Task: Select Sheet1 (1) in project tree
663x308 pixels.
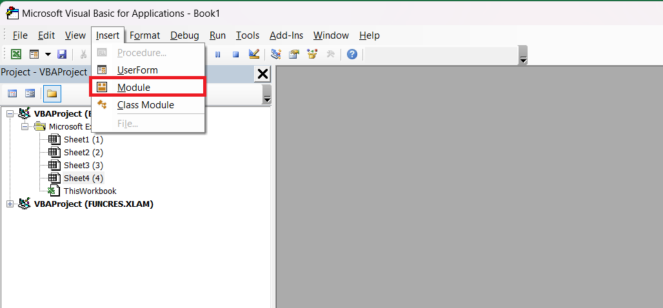Action: 83,139
